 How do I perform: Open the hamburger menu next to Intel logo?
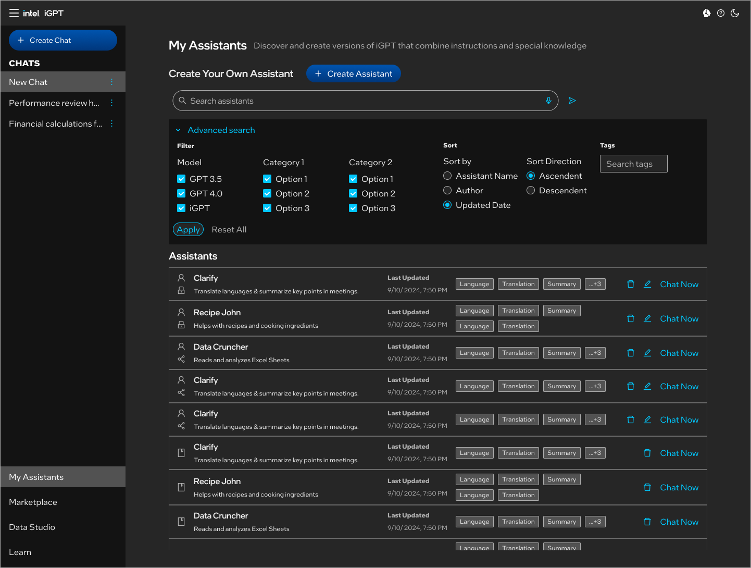(14, 13)
